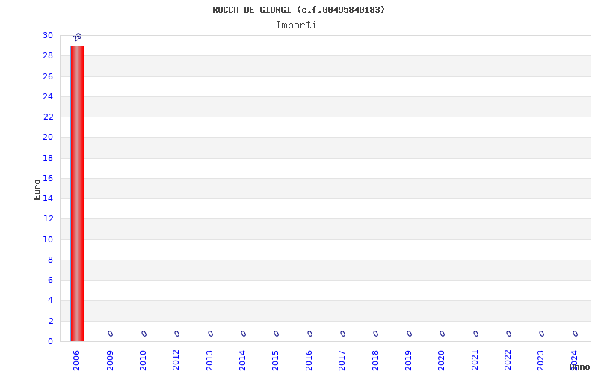The height and width of the screenshot is (374, 598).
Task: Click the y-axis tick 4
Action: point(50,301)
